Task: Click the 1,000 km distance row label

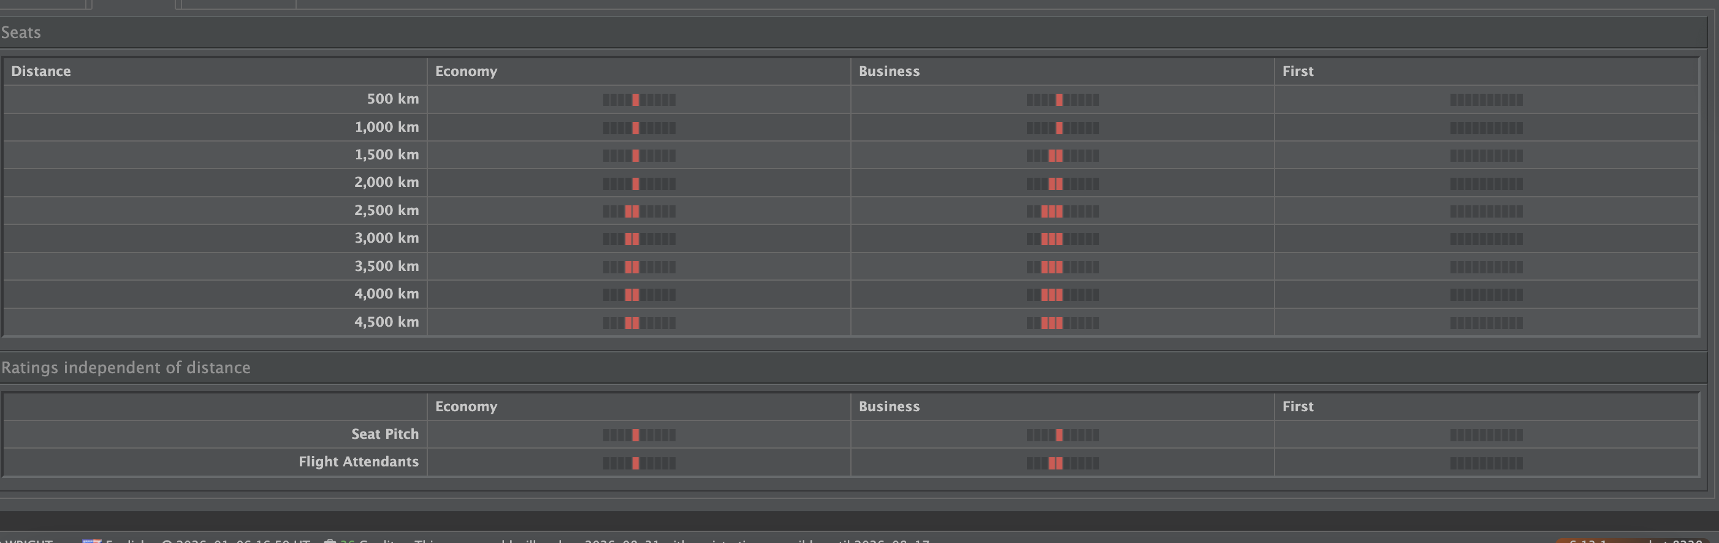Action: click(x=386, y=127)
